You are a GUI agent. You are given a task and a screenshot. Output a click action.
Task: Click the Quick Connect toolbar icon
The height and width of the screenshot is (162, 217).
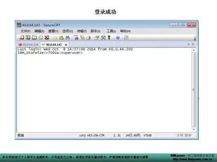(x=28, y=38)
